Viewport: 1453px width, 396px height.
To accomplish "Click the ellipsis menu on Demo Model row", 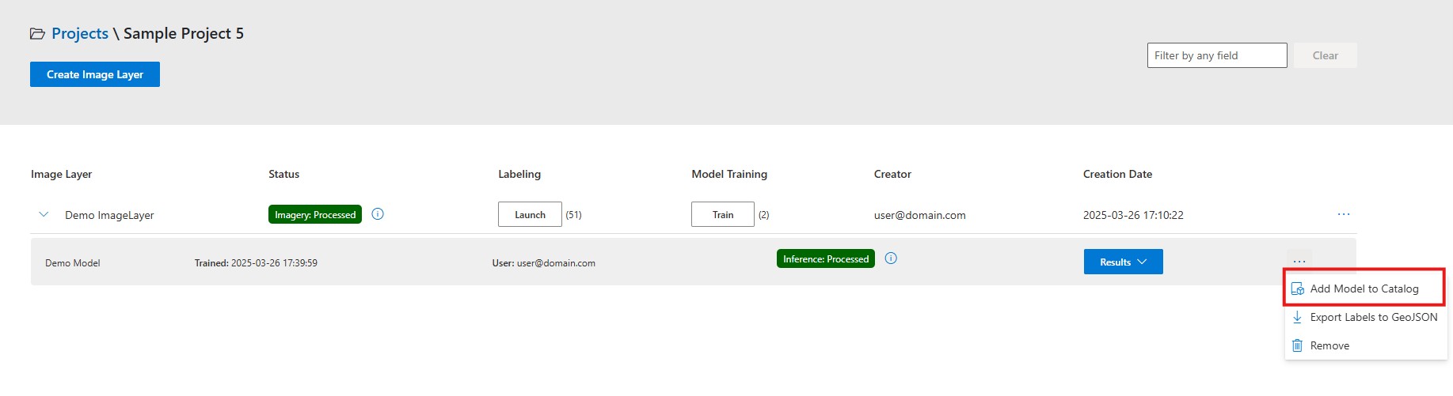I will (1299, 261).
